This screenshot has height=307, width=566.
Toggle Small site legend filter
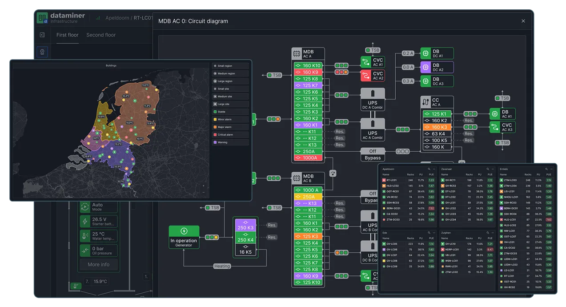tap(230, 89)
